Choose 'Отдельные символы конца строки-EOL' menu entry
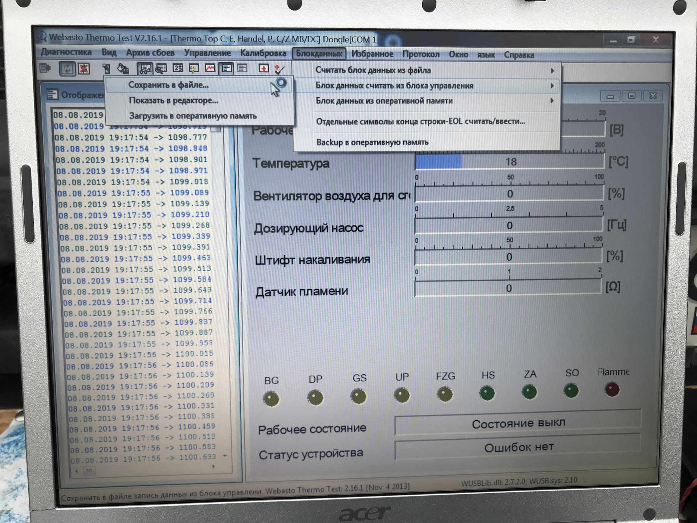 click(427, 121)
